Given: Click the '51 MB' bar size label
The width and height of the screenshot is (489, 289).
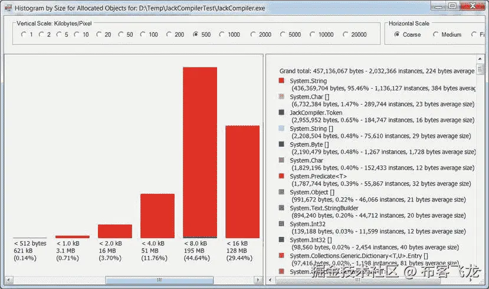Looking at the screenshot, I should coord(150,251).
